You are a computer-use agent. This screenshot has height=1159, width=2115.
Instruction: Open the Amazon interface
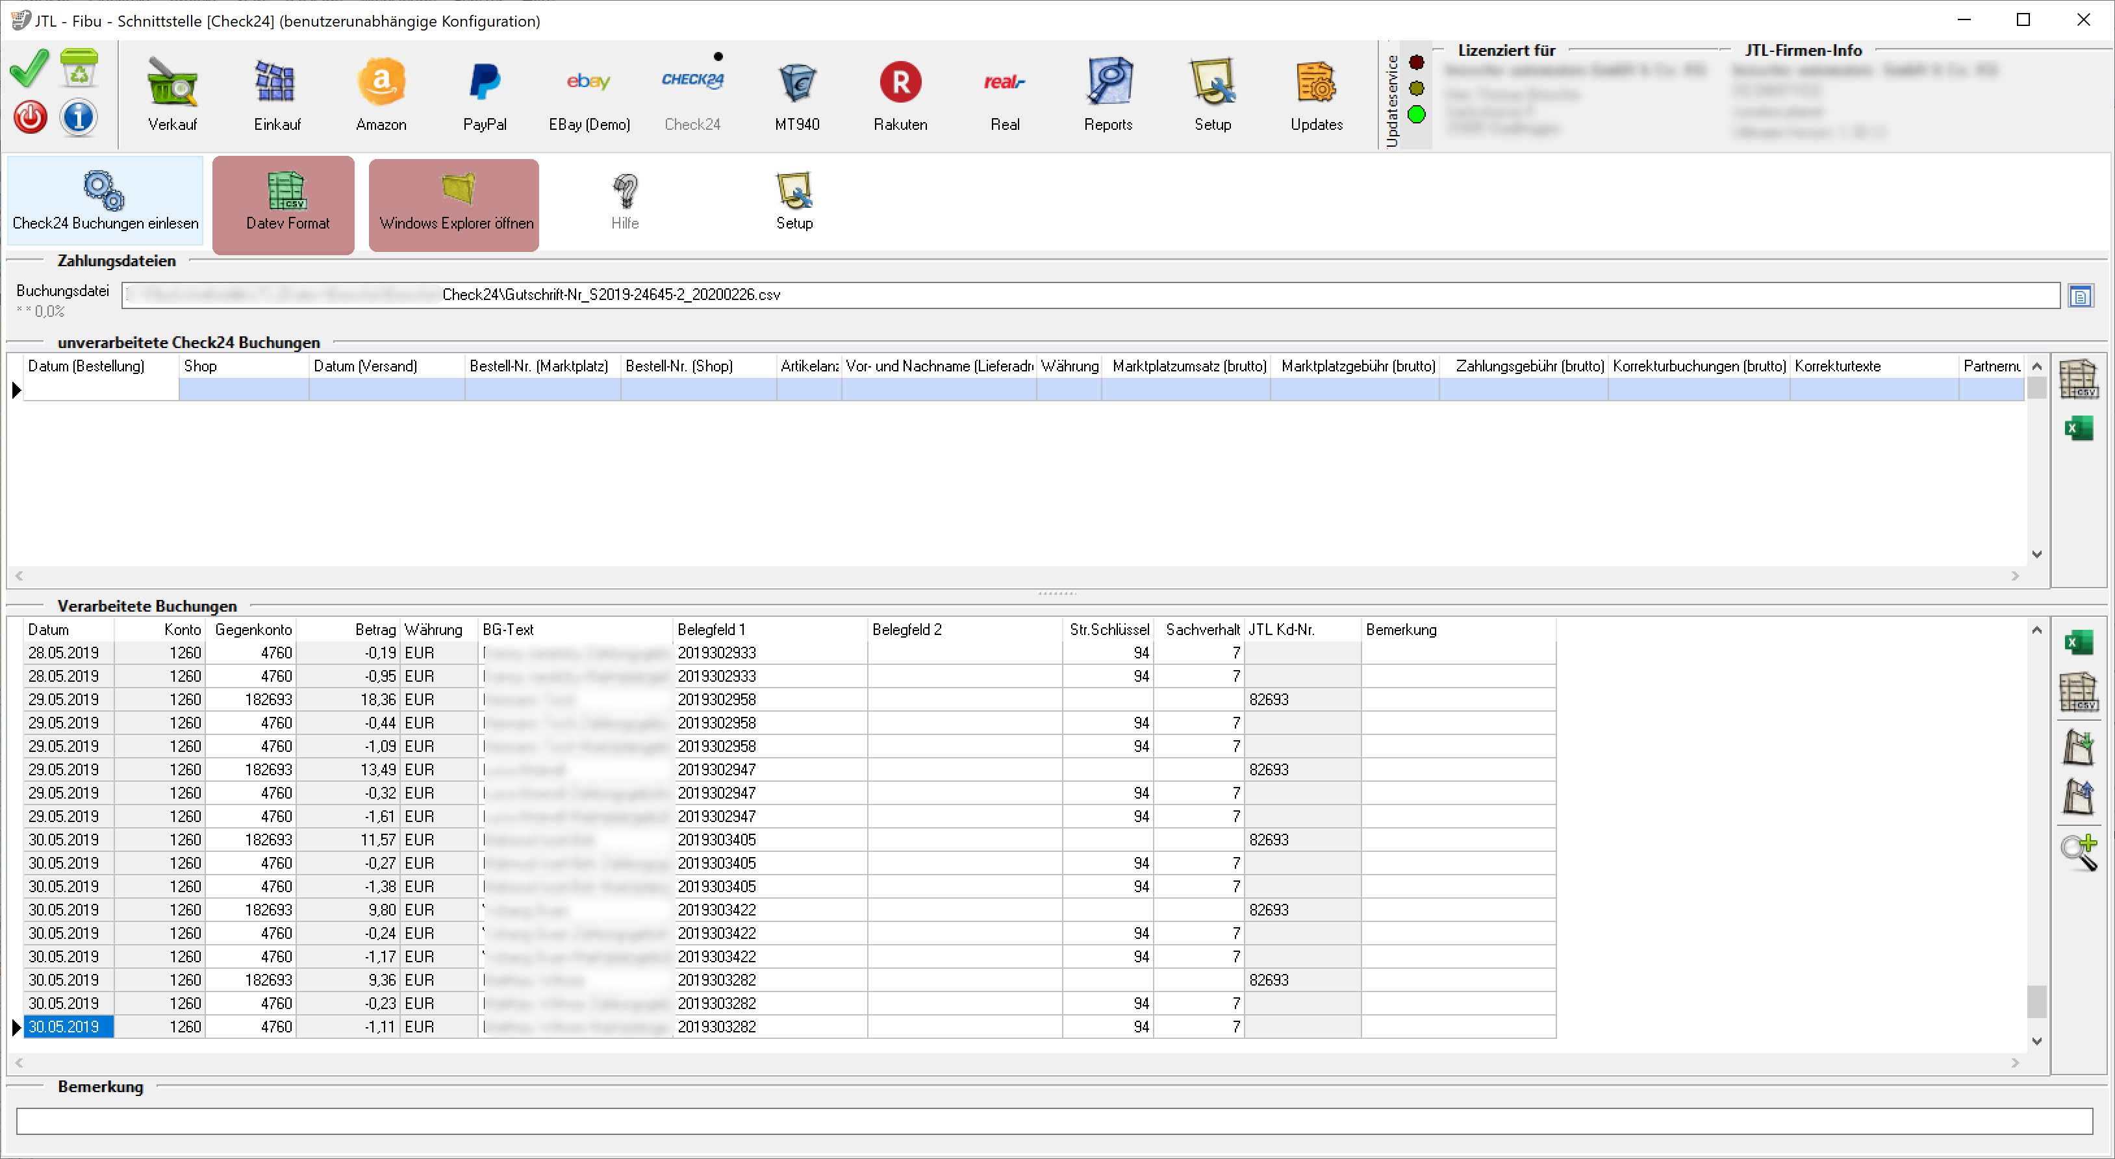(x=381, y=94)
